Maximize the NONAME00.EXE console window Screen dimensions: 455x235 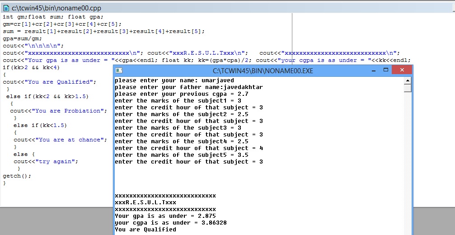pyautogui.click(x=386, y=70)
